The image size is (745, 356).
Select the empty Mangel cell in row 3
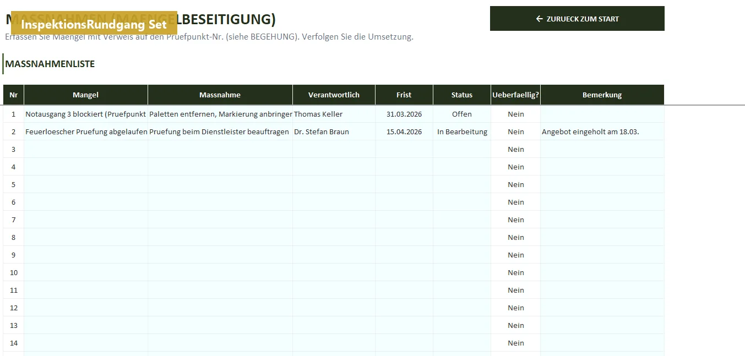pos(86,149)
